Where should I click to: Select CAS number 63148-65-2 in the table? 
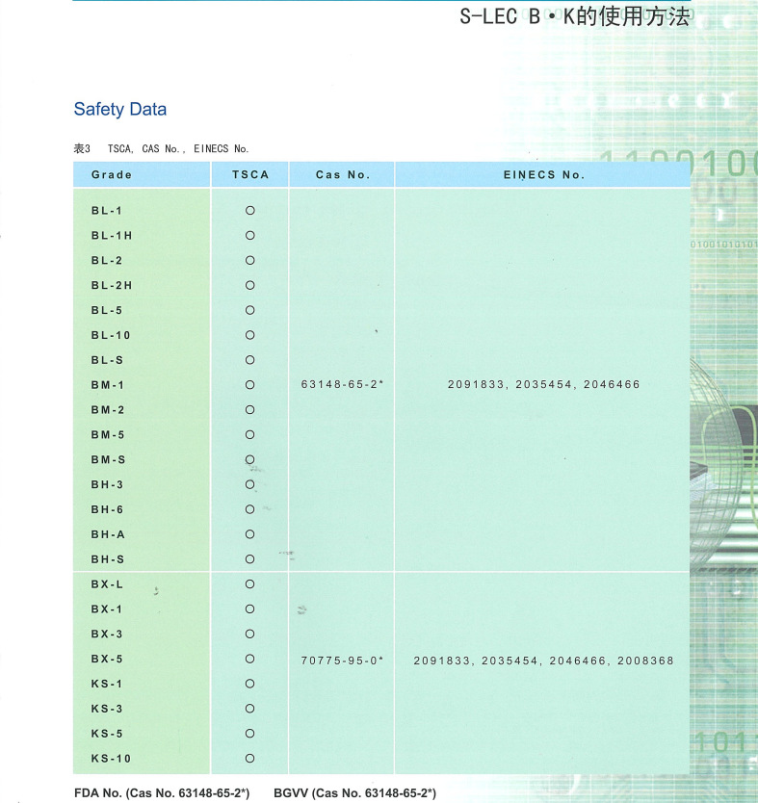342,384
